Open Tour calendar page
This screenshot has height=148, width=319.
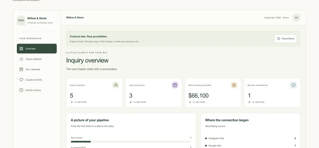point(37,69)
